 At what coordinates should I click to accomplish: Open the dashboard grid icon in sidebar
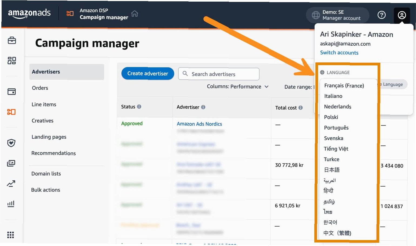point(12,60)
